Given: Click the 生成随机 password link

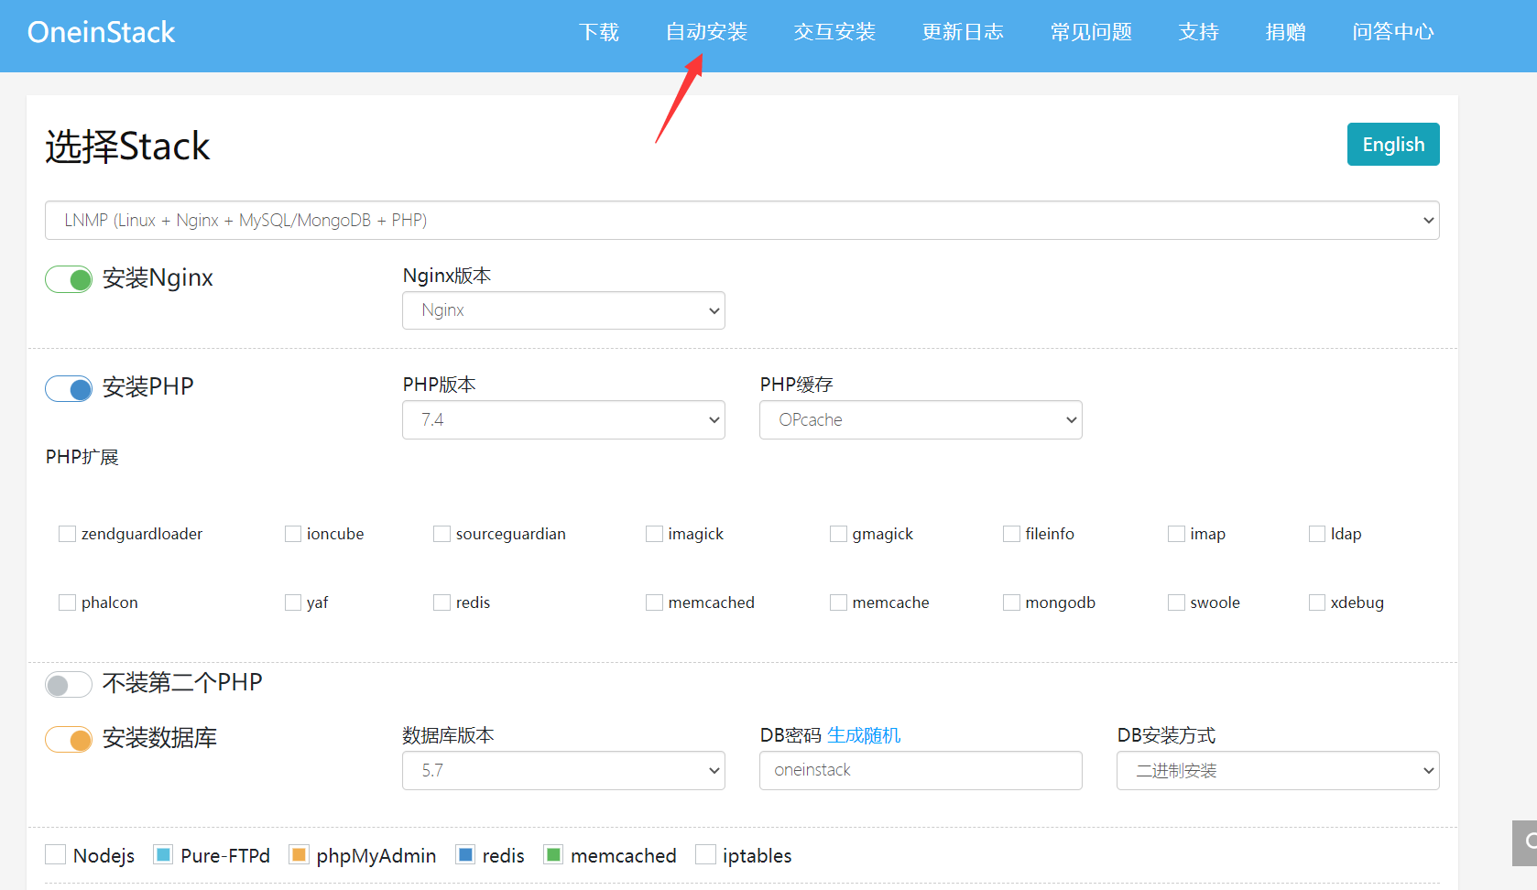Looking at the screenshot, I should pyautogui.click(x=864, y=735).
